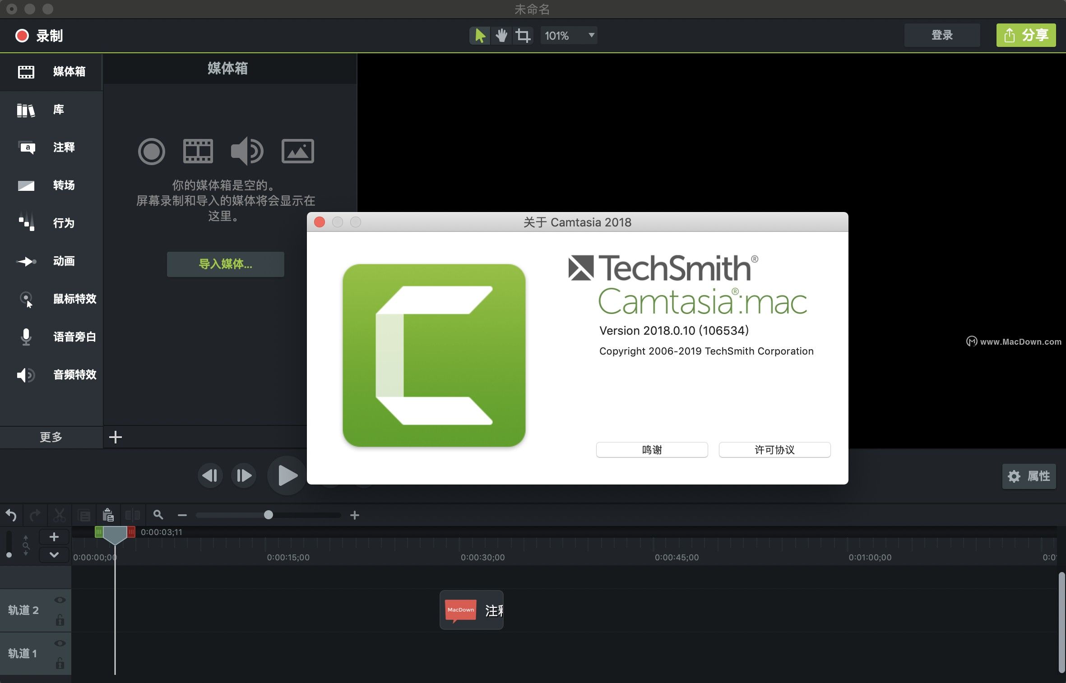Open the 媒体箱 Media Bin tab
The width and height of the screenshot is (1066, 683).
51,72
